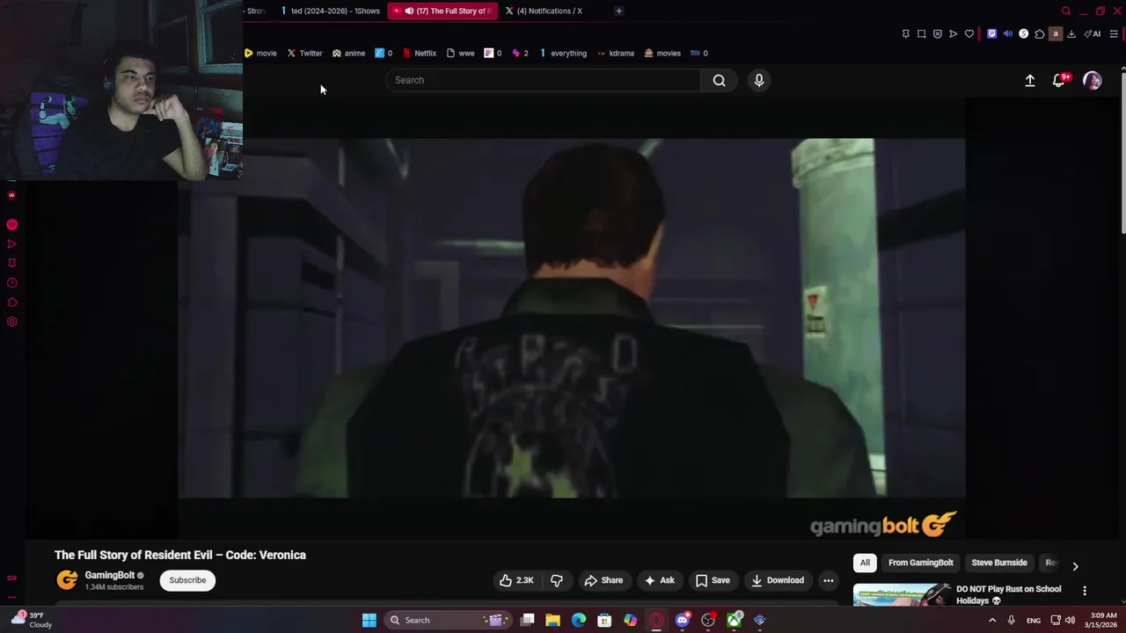This screenshot has width=1126, height=633.
Task: Switch to The Full Story of R... YouTube tab
Action: click(442, 11)
